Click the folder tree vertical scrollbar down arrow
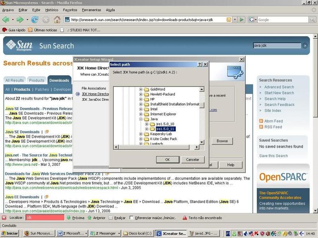 (x=202, y=142)
